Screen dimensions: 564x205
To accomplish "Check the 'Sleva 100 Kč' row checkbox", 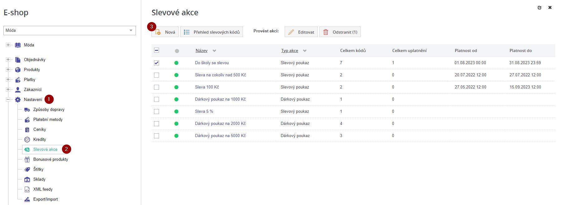I will (157, 87).
